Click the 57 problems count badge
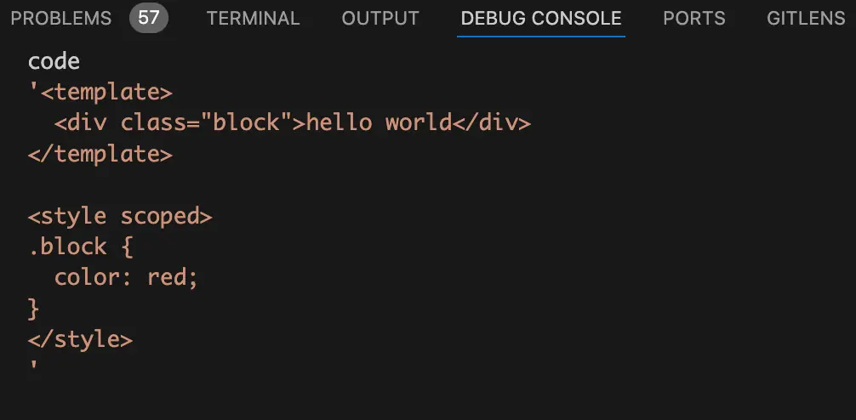The height and width of the screenshot is (420, 856). point(149,18)
